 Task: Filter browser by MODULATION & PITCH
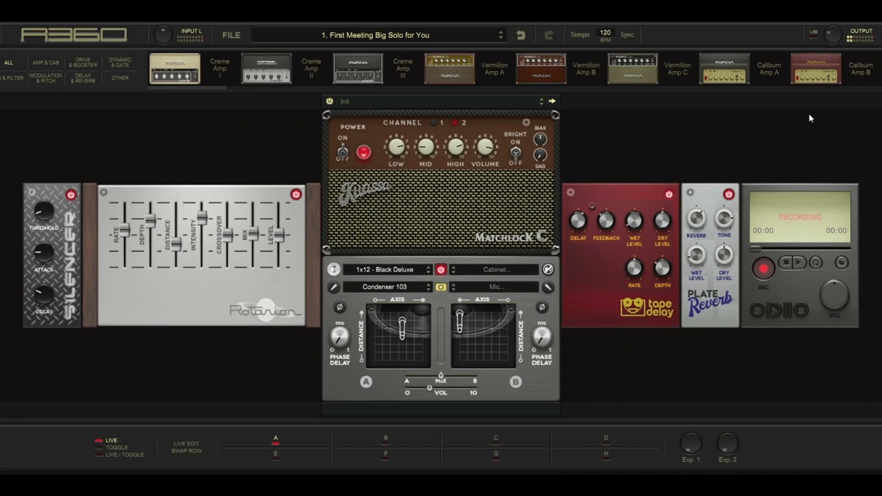[45, 78]
